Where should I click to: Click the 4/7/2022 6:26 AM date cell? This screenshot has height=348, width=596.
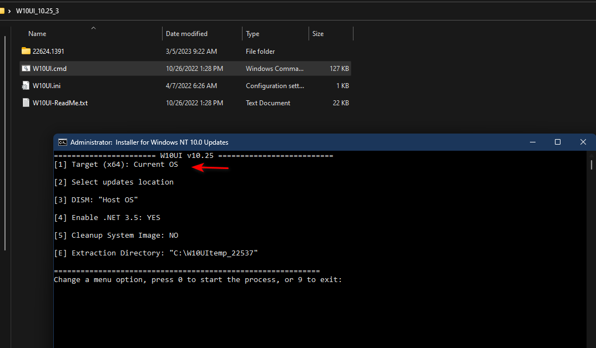click(191, 86)
